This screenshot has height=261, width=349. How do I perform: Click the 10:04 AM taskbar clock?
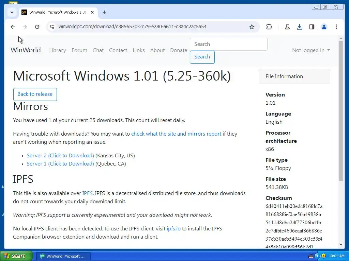click(336, 256)
